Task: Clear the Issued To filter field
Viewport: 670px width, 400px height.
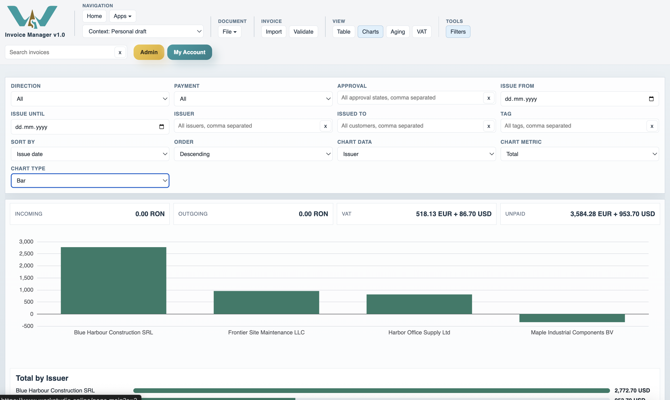Action: pos(488,126)
